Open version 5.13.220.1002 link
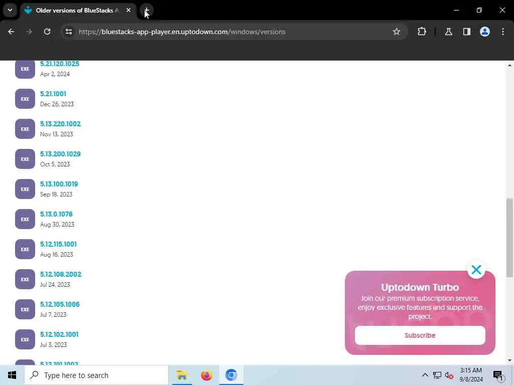This screenshot has width=514, height=385. [60, 124]
